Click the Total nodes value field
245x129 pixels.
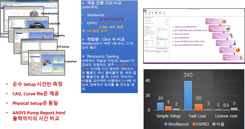coord(165,53)
